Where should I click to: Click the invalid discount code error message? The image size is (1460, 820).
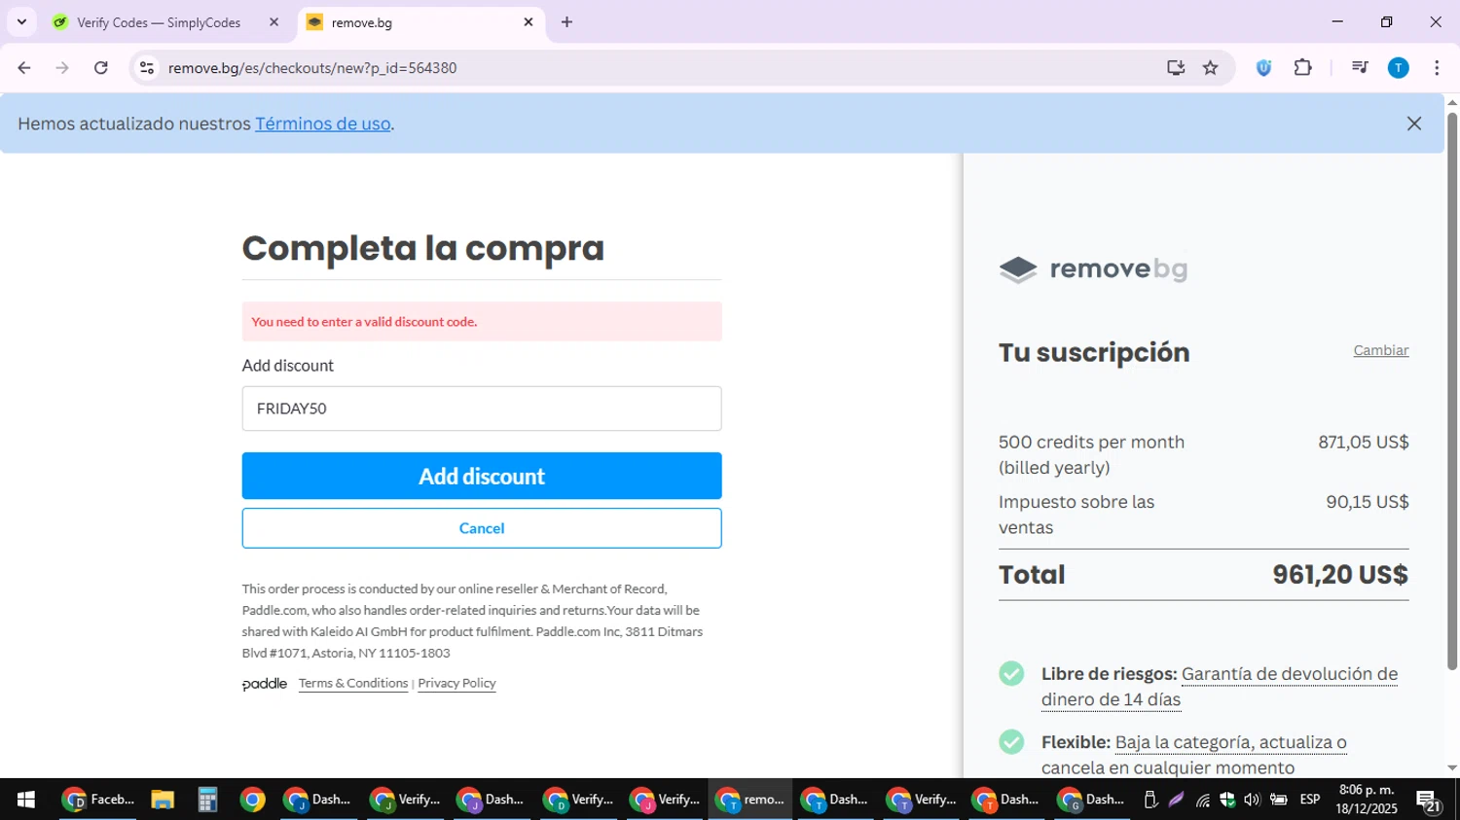coord(482,322)
